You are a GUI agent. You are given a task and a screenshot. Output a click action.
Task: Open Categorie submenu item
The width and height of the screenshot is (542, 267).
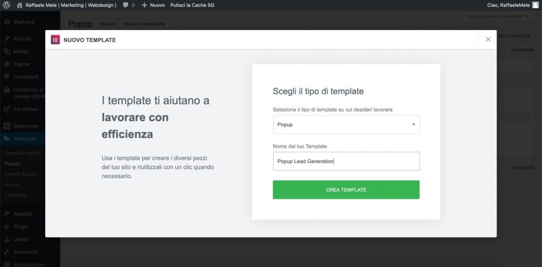pos(16,195)
